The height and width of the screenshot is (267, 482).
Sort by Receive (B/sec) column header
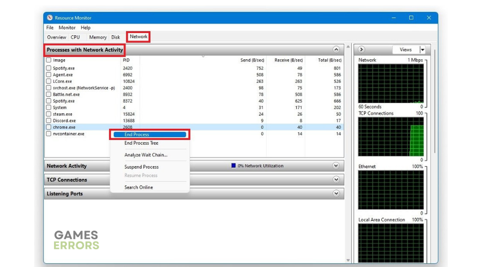288,60
